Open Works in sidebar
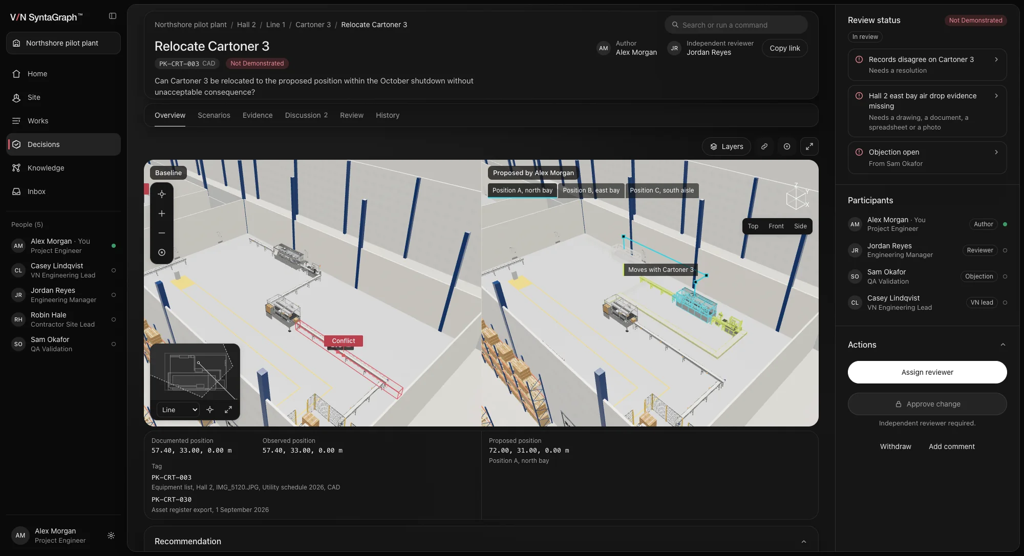 point(63,121)
